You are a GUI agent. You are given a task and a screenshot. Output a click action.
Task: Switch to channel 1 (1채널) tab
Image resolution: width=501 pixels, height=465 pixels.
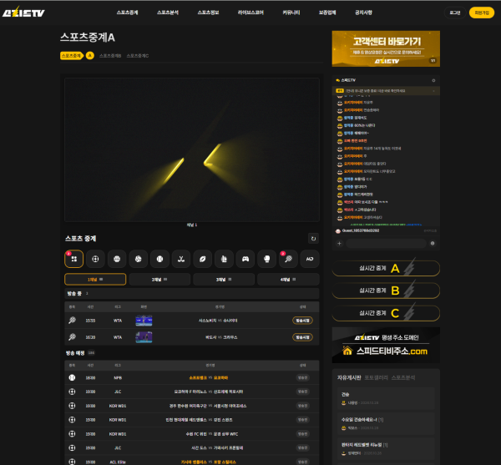[95, 280]
